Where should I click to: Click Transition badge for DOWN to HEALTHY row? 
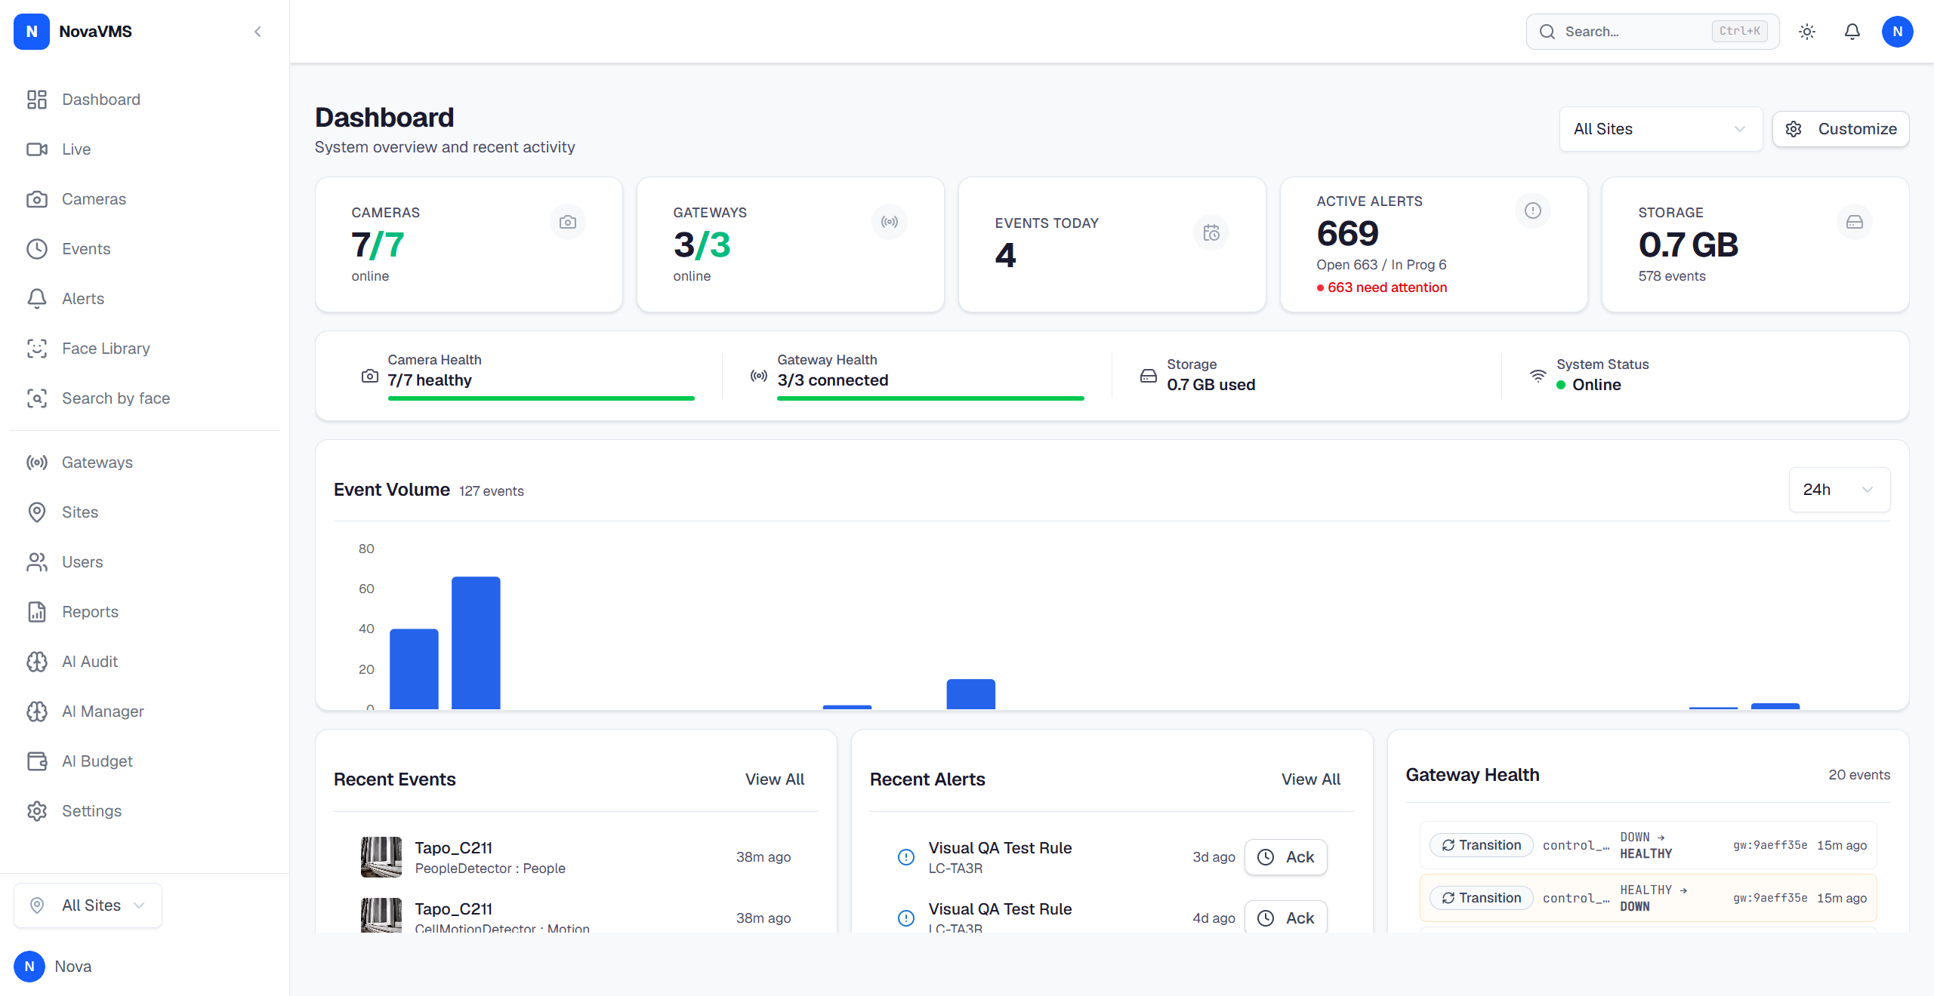pyautogui.click(x=1481, y=845)
